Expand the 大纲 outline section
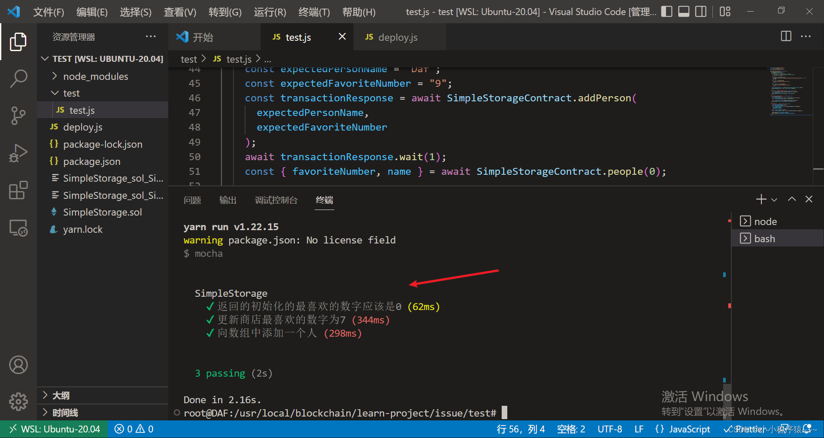Viewport: 824px width, 438px height. [x=103, y=395]
